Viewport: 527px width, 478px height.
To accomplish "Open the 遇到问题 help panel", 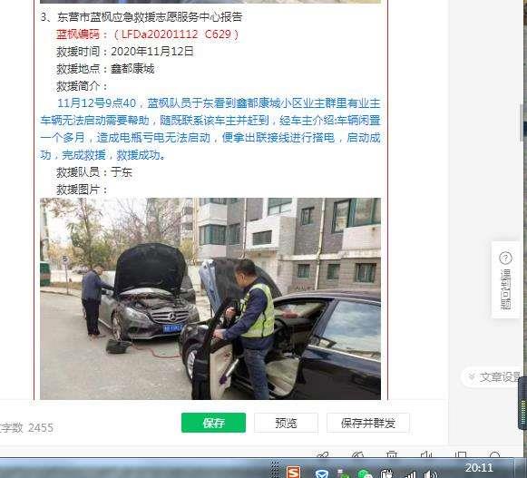I will coord(505,280).
